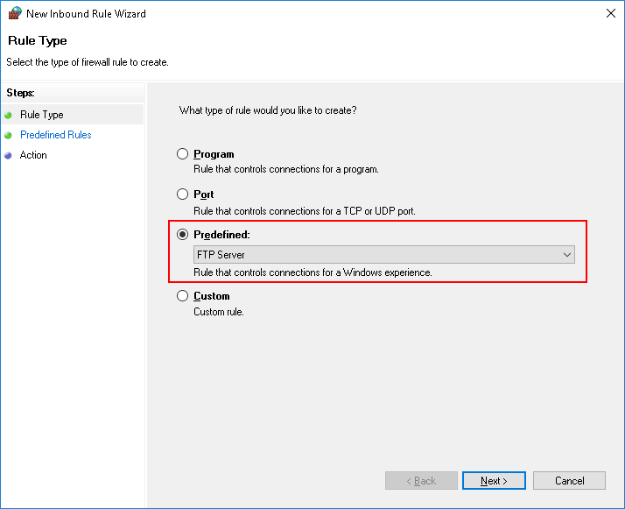This screenshot has width=625, height=509.
Task: Choose the Port radio button
Action: pyautogui.click(x=183, y=194)
